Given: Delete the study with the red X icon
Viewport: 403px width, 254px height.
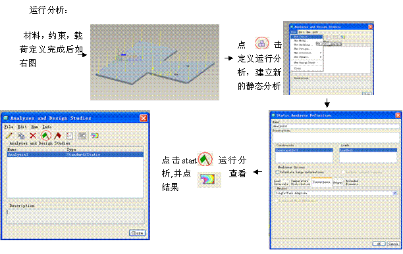Looking at the screenshot, I should 33,135.
